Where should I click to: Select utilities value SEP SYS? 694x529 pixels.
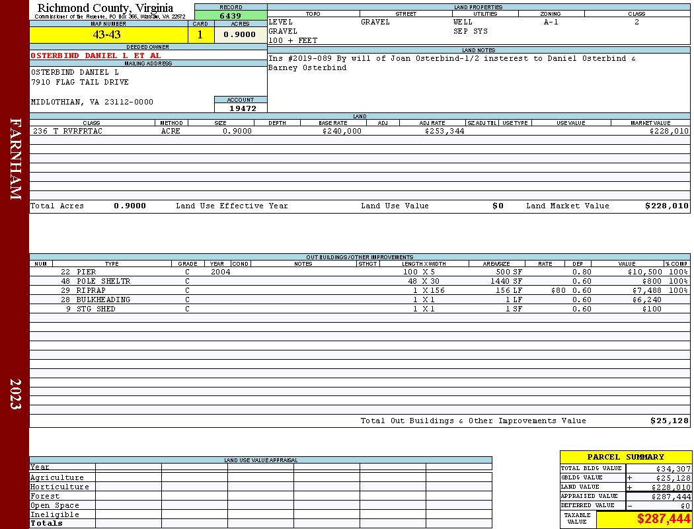470,32
